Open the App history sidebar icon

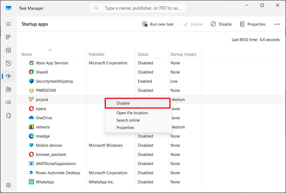(8, 63)
